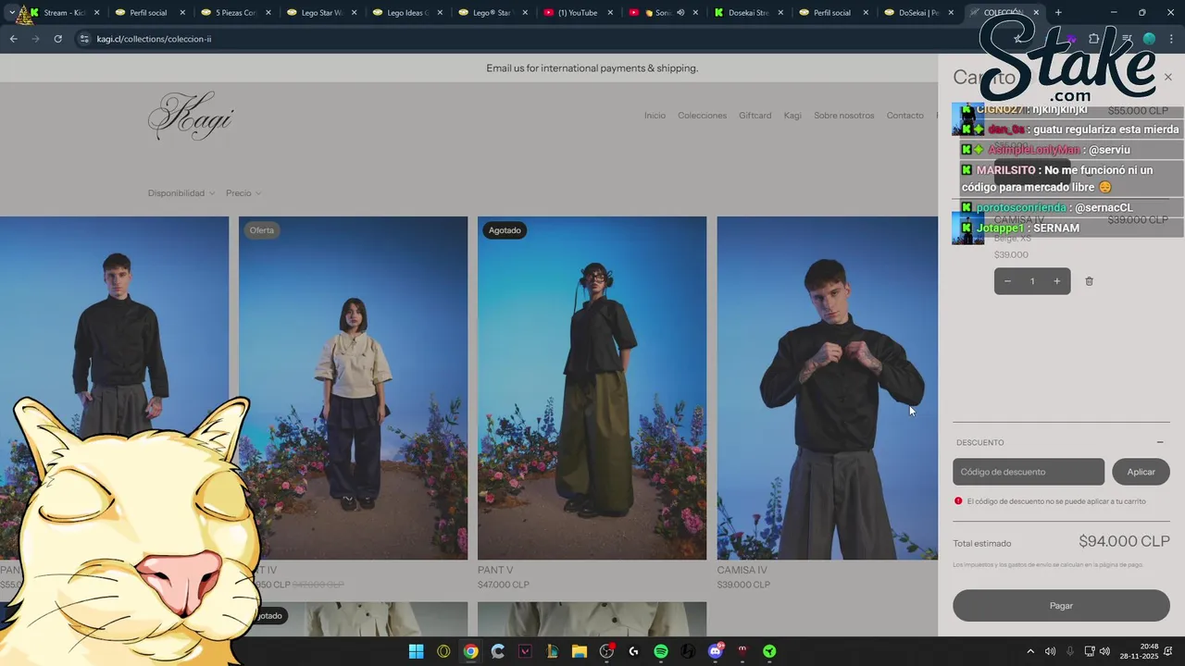Open the green Kick app on taskbar
Screen dimensions: 1185x666
[x=769, y=651]
